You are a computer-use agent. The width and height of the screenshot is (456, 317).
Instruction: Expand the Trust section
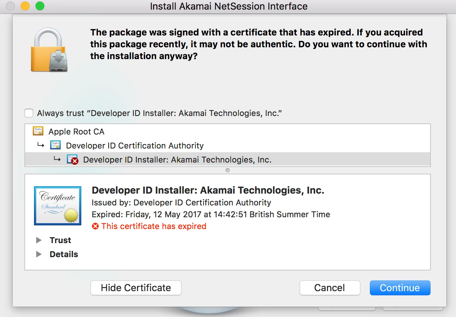pos(39,240)
